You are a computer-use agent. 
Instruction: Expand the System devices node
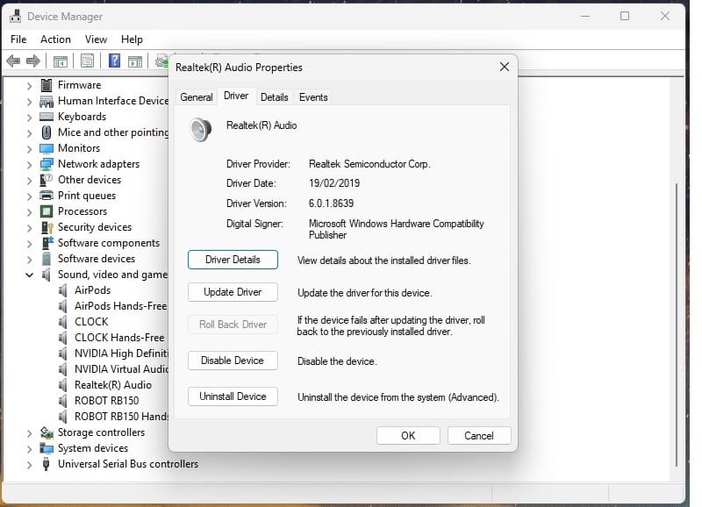pyautogui.click(x=29, y=449)
